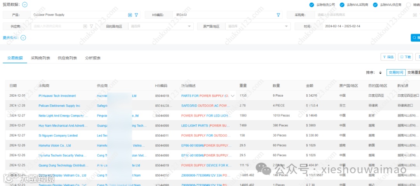This screenshot has height=186, width=420.
Task: Open buyer Hanwha Vision Co., Ltd
Action: 55,146
